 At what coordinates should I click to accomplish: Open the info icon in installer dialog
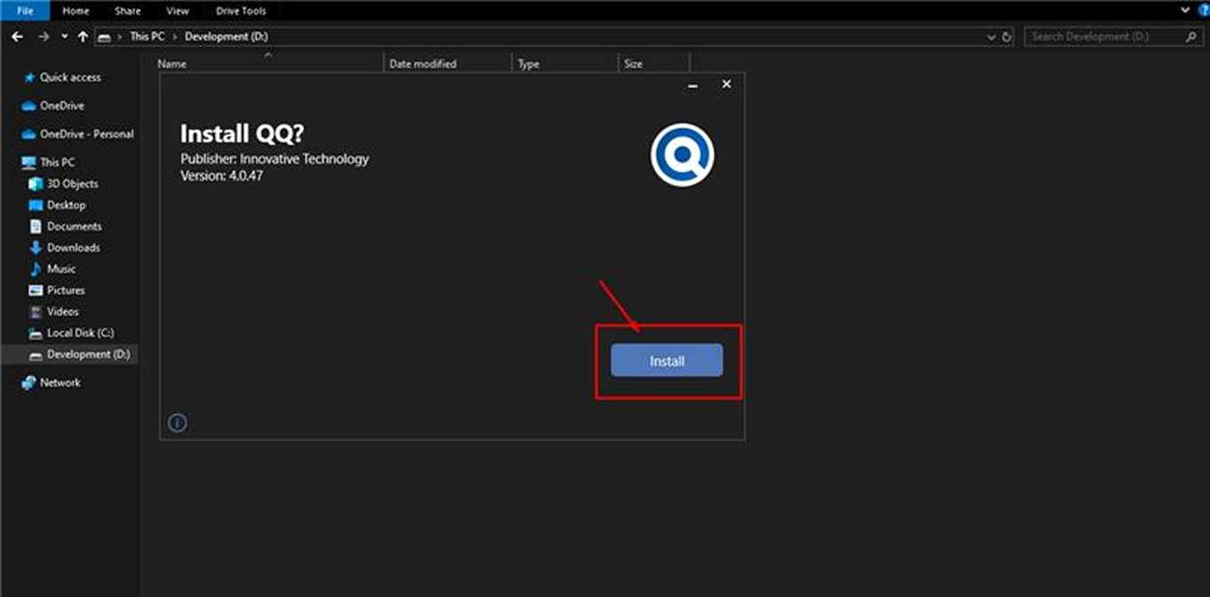177,423
